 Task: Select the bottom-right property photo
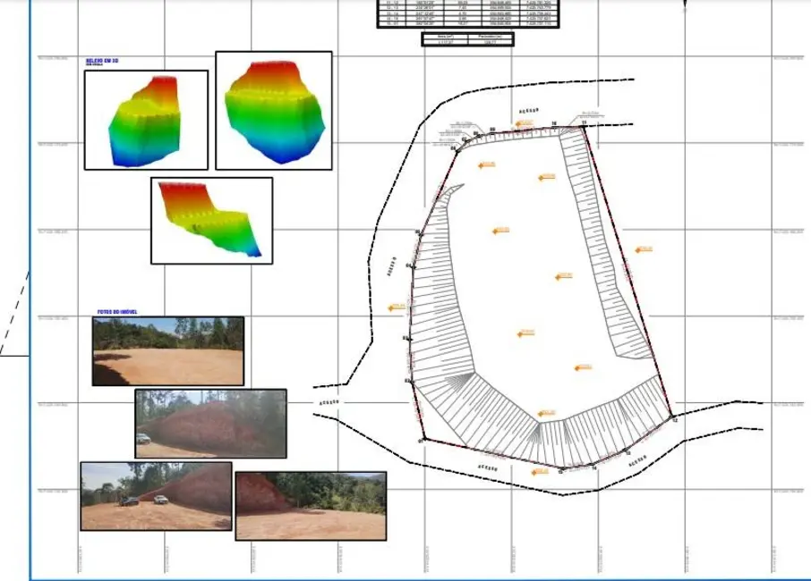(311, 506)
